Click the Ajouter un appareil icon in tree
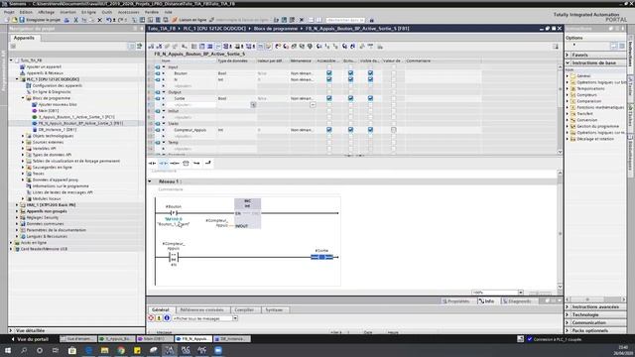 click(x=23, y=66)
